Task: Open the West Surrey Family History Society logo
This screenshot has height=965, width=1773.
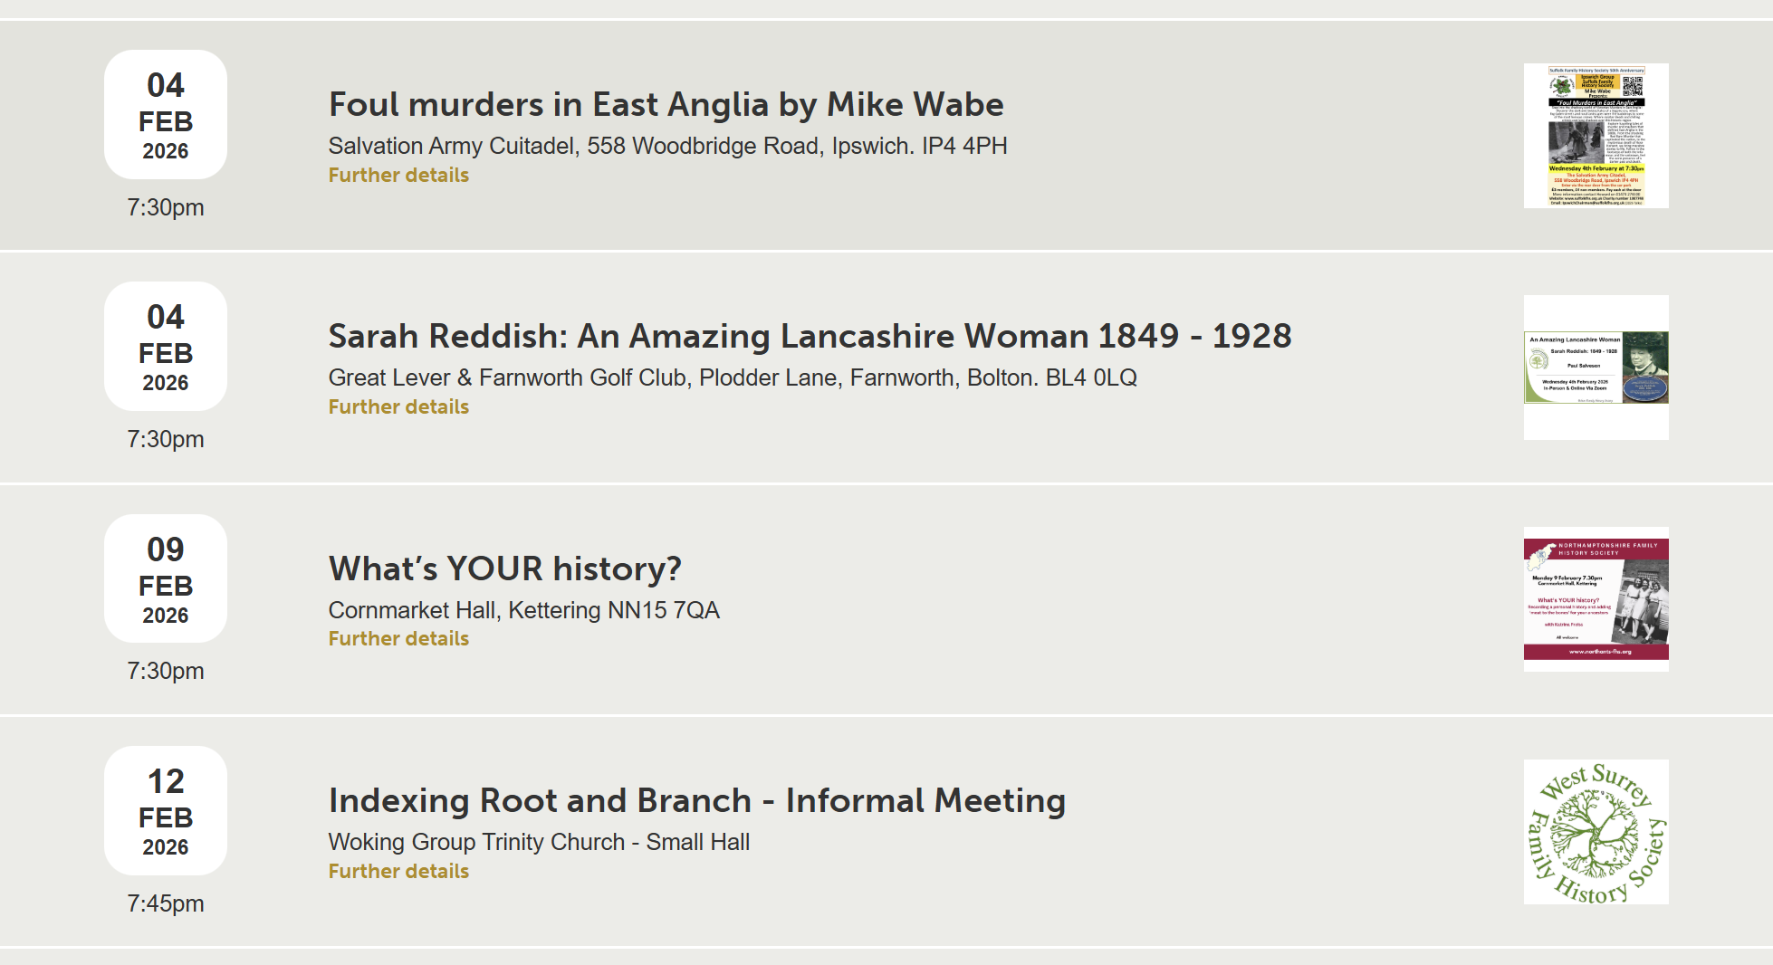Action: point(1596,832)
